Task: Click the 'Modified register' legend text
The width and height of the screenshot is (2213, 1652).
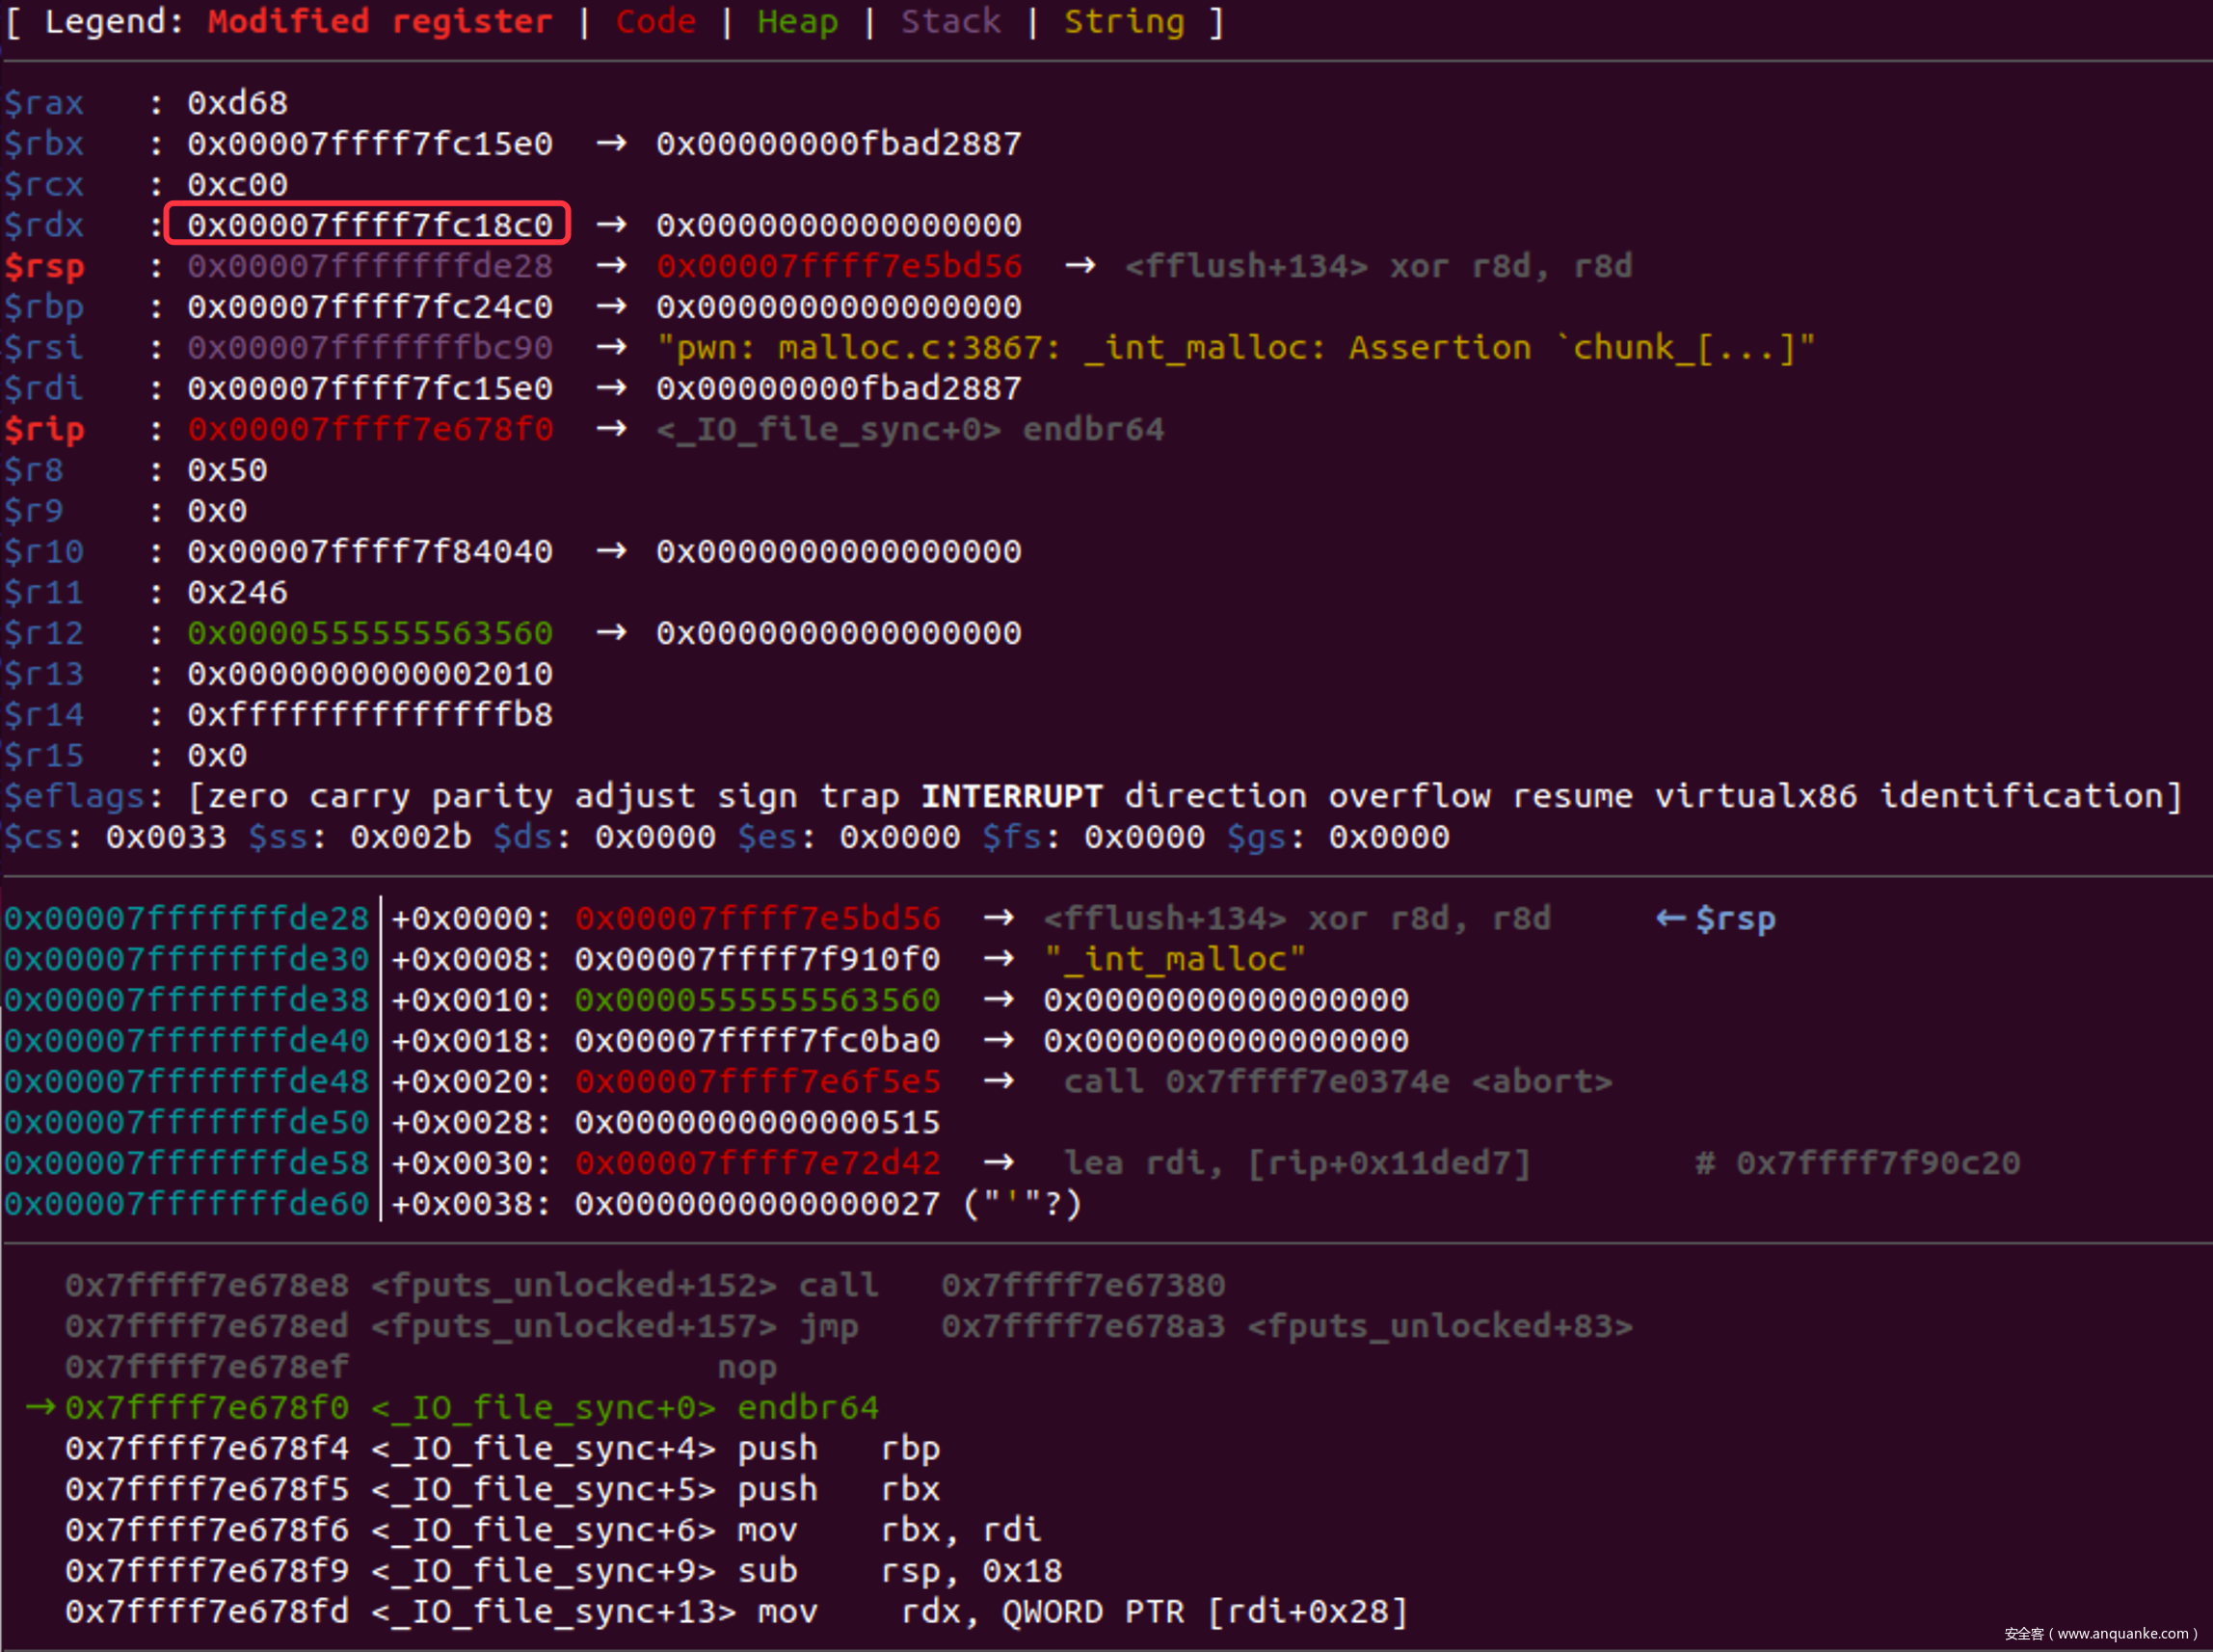Action: (x=379, y=21)
